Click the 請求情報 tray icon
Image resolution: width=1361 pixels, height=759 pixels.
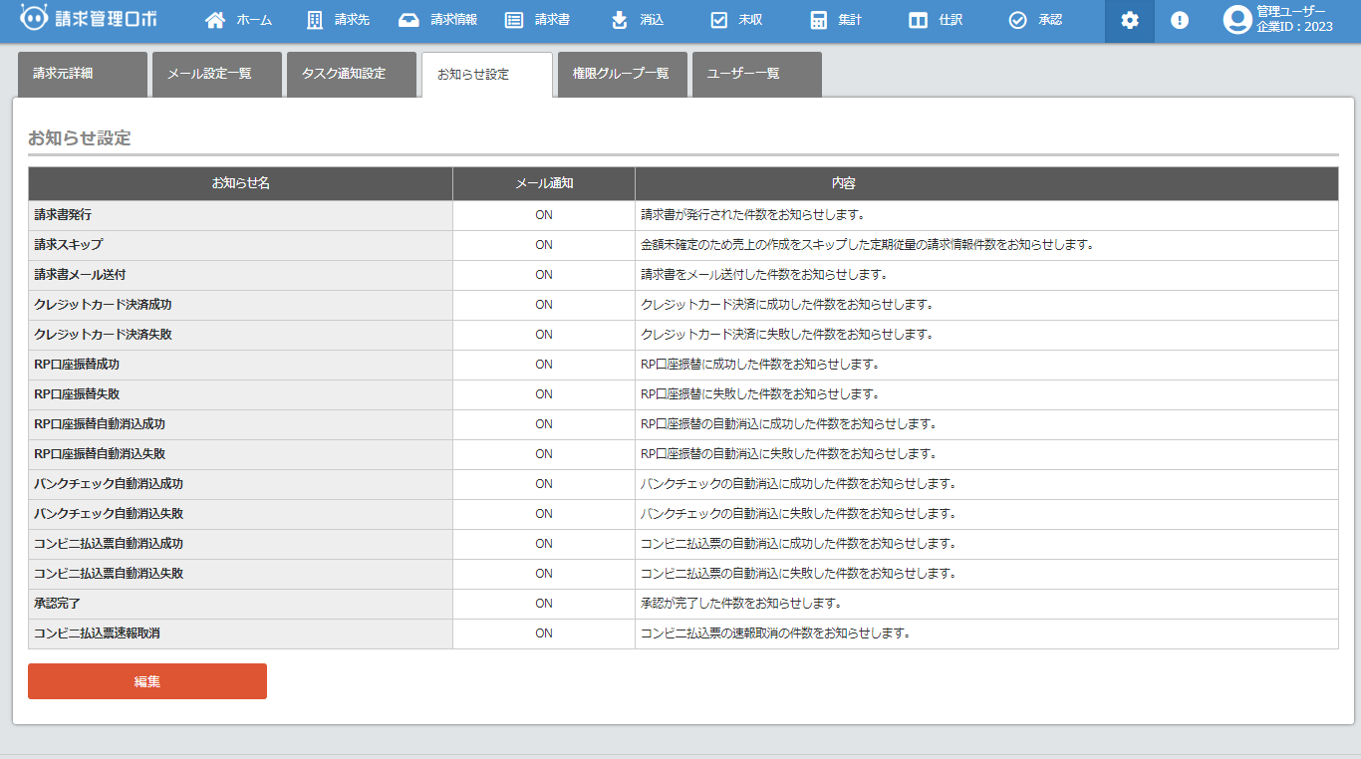point(408,20)
